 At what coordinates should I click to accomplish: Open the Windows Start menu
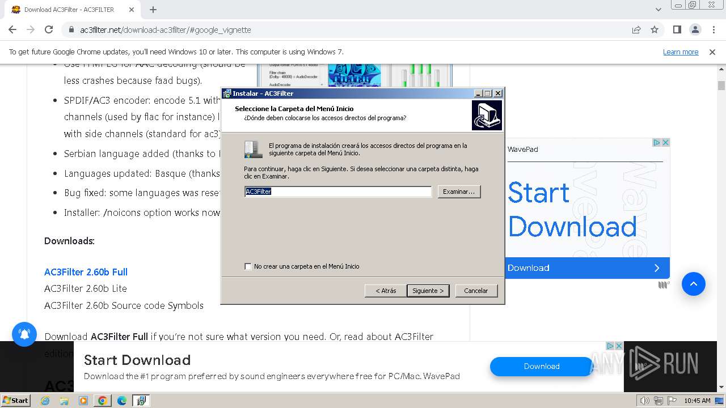[x=15, y=400]
